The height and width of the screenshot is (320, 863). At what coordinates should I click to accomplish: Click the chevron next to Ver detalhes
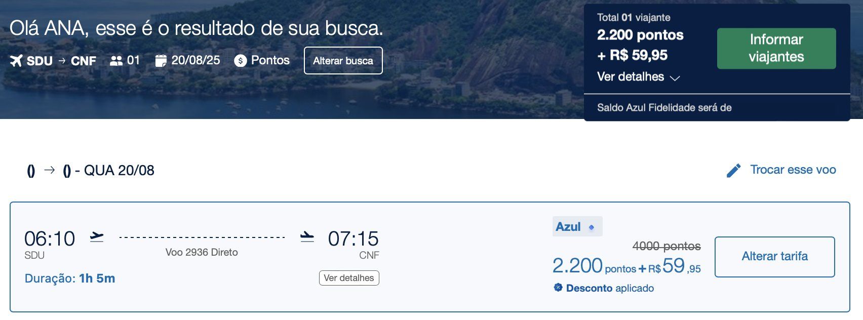[x=675, y=78]
